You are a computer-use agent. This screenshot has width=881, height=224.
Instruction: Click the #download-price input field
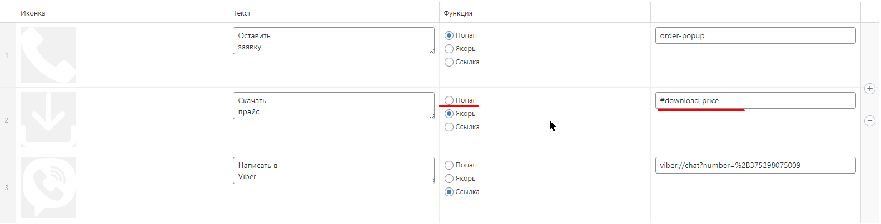(x=755, y=100)
